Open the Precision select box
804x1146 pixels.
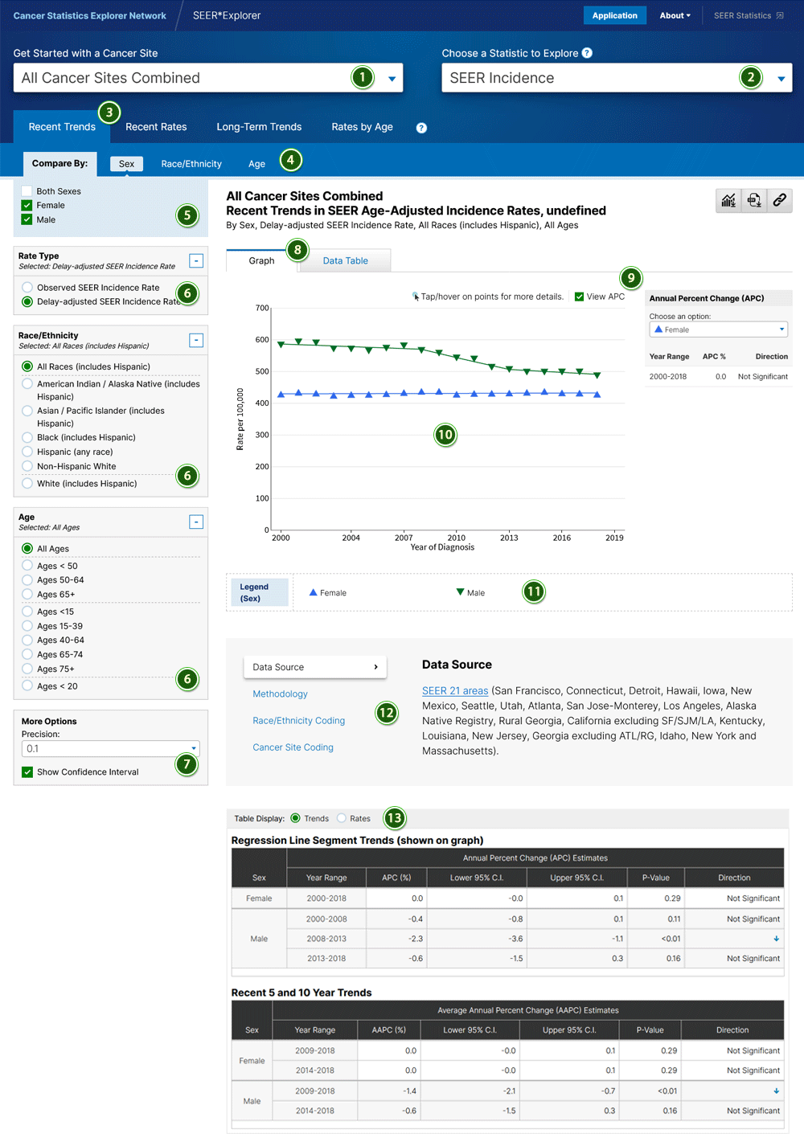point(110,748)
